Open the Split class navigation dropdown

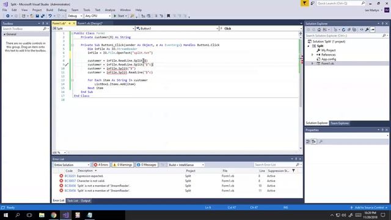[x=93, y=29]
